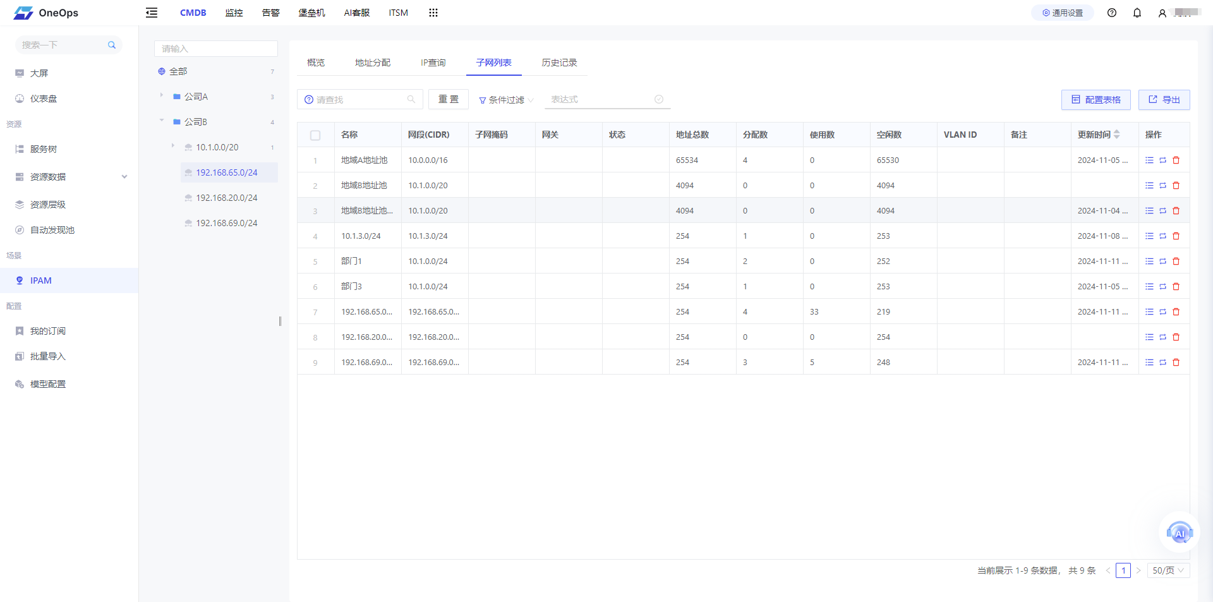Open the AI assistant floating icon
The image size is (1213, 602).
(1180, 533)
